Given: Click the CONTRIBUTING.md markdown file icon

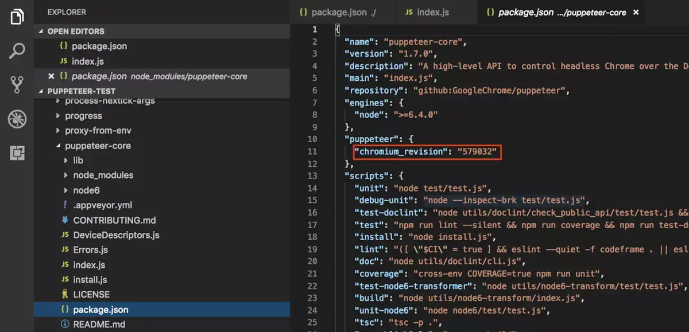Looking at the screenshot, I should [65, 220].
